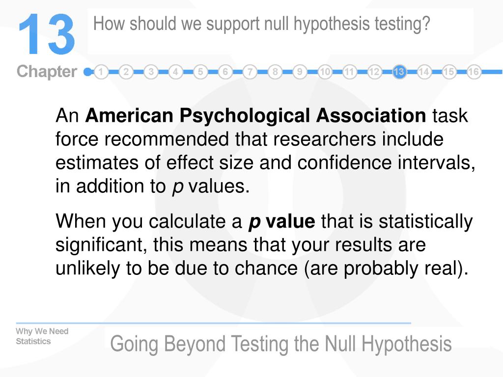The width and height of the screenshot is (503, 377).
Task: Select chapter 15 circle
Action: pos(449,72)
